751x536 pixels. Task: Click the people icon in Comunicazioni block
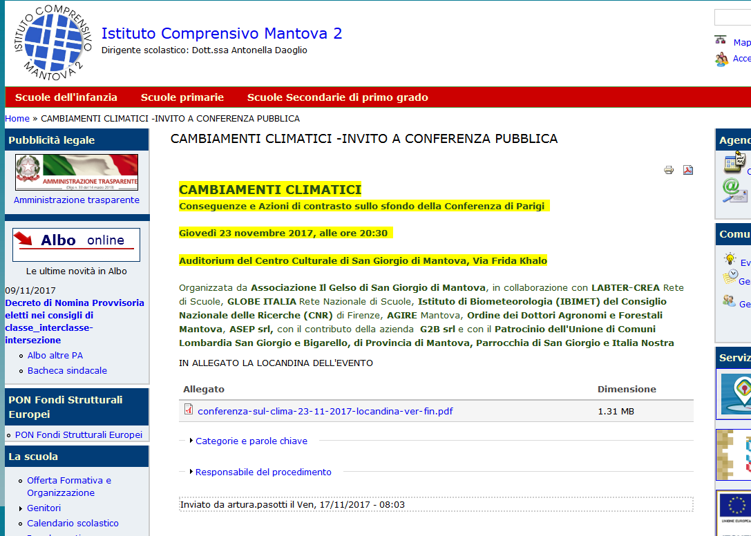729,301
